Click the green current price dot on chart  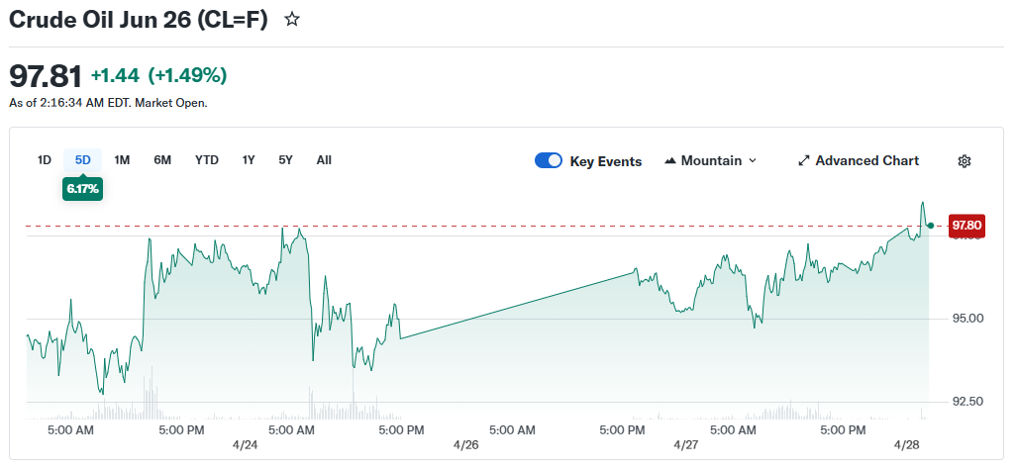(x=930, y=226)
